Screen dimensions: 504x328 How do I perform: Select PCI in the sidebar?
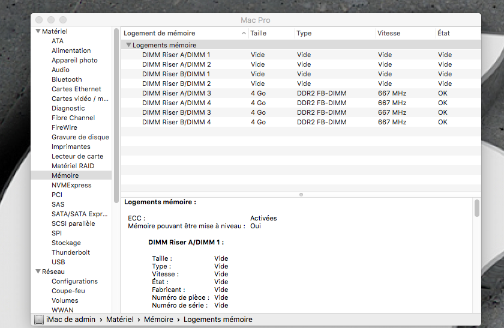click(x=57, y=195)
